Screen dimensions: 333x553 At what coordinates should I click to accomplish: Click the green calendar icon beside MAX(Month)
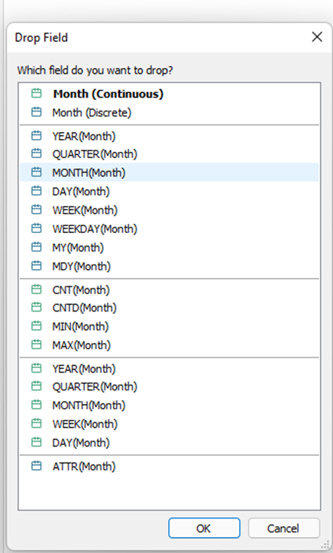pyautogui.click(x=37, y=344)
